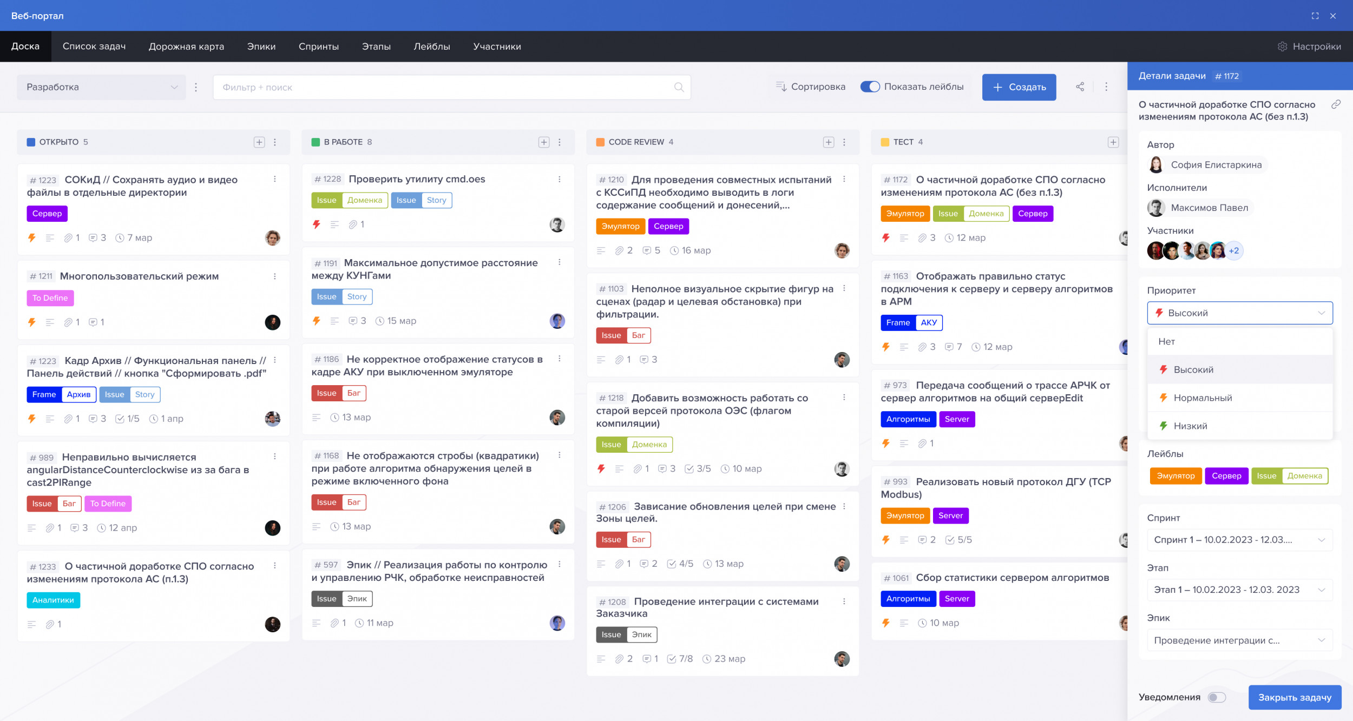Open the Спринты tab
The height and width of the screenshot is (721, 1353).
tap(318, 47)
